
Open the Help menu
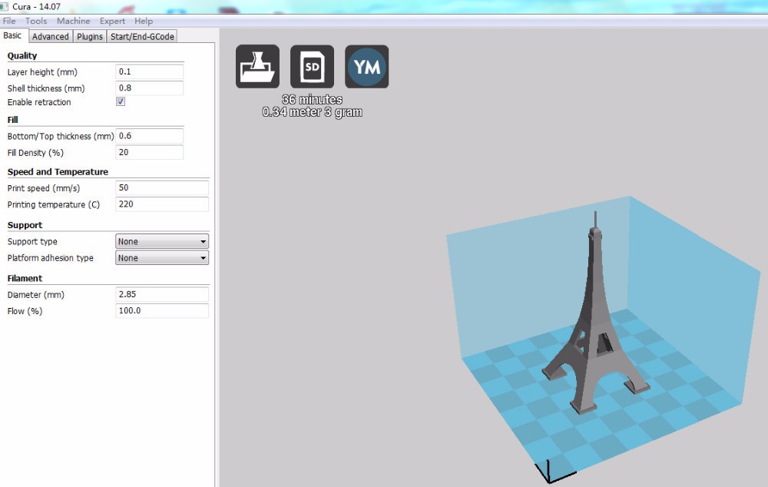click(144, 21)
